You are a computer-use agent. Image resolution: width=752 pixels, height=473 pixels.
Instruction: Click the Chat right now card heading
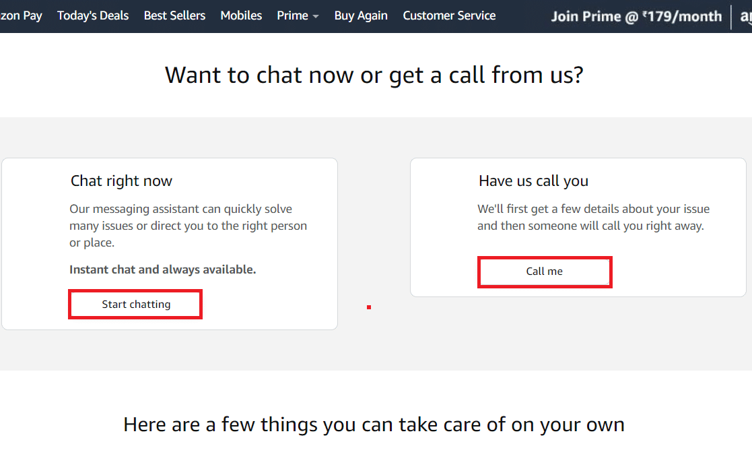point(121,181)
